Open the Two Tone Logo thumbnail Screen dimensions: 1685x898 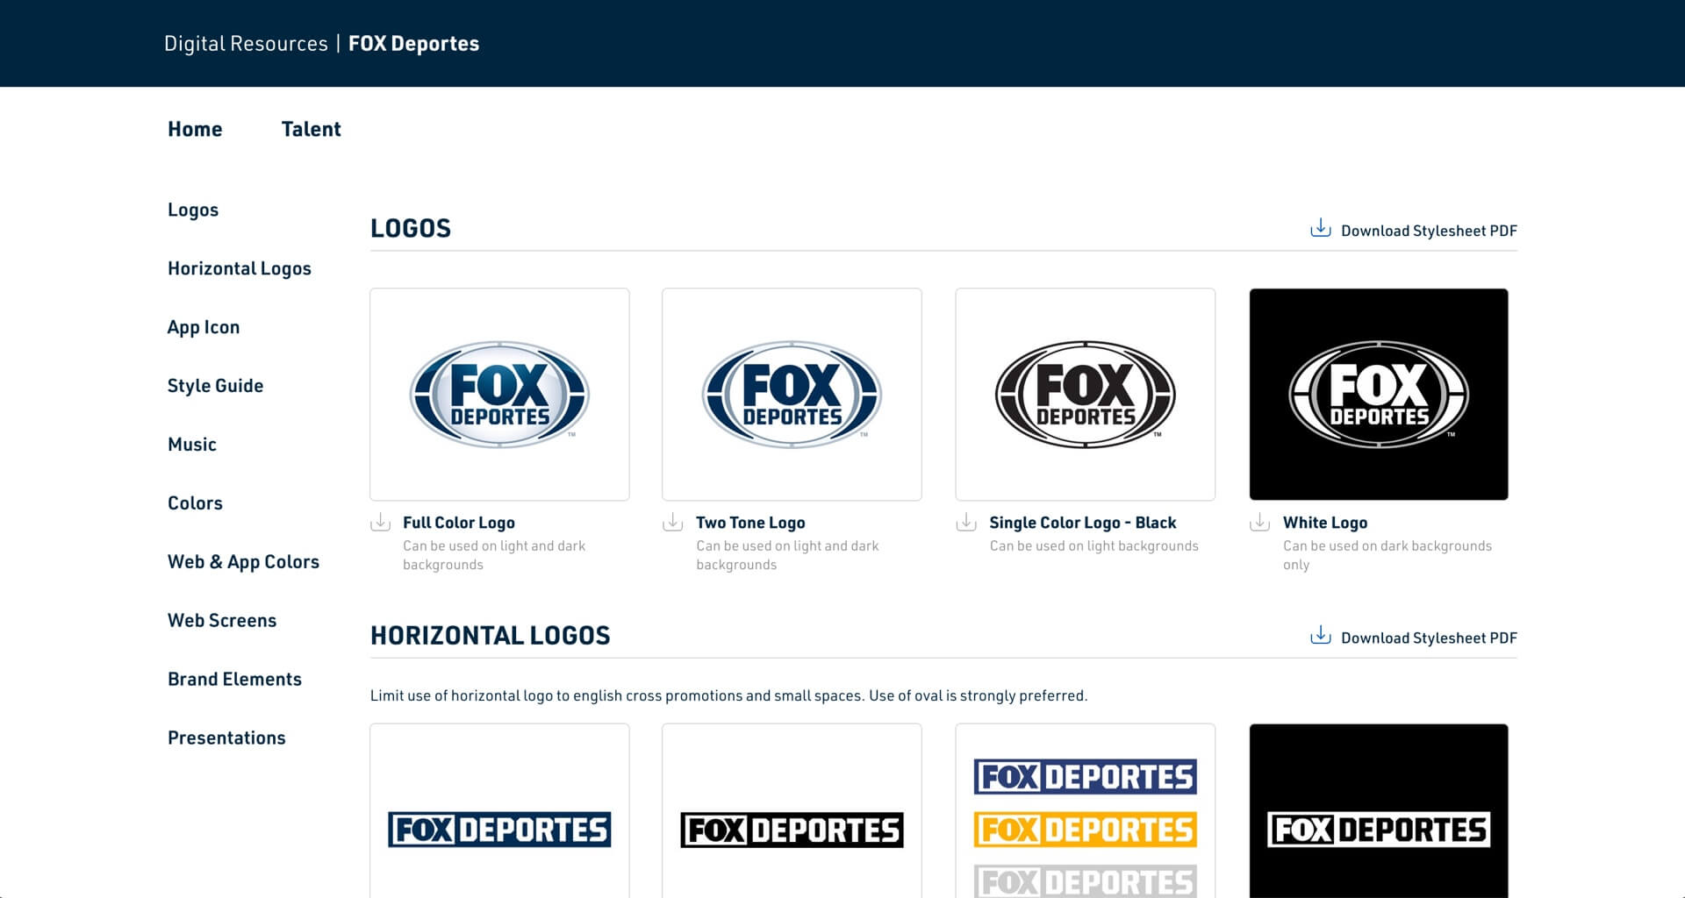click(x=792, y=395)
